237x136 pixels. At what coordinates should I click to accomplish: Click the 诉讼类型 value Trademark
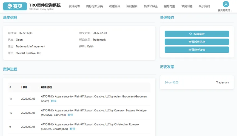99,40
